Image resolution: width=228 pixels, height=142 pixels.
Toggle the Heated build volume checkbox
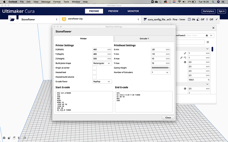tap(95, 77)
